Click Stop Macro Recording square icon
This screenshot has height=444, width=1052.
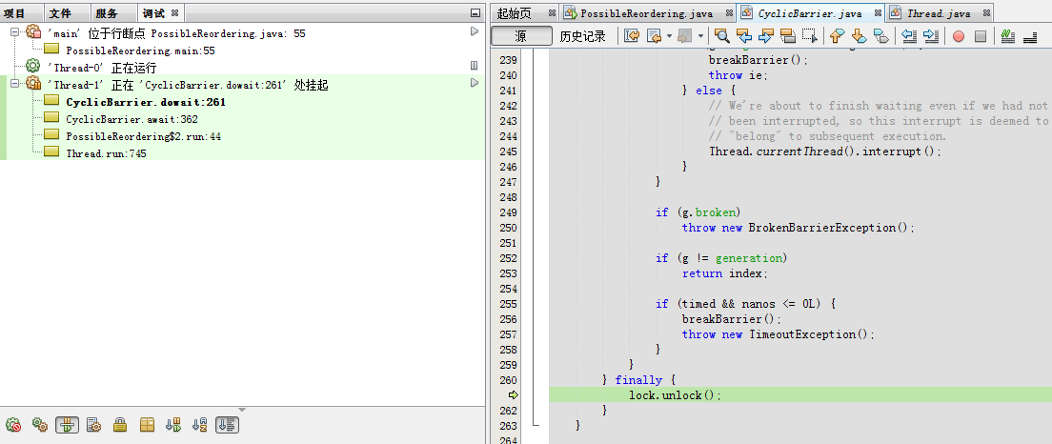[981, 37]
